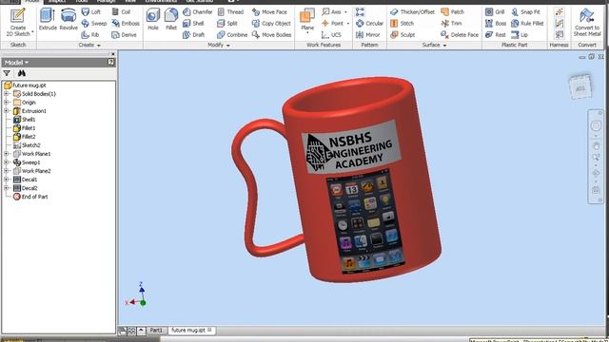Click the browser filter icon

(x=7, y=73)
